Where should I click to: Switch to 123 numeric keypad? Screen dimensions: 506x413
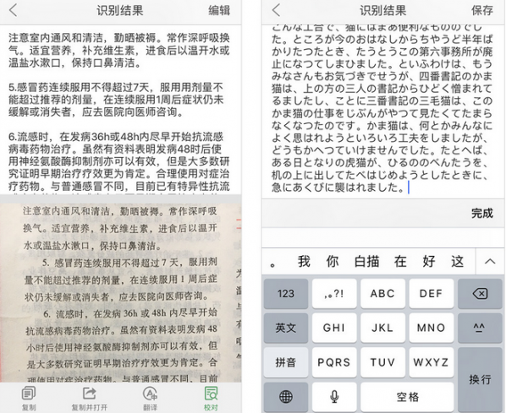click(x=286, y=294)
